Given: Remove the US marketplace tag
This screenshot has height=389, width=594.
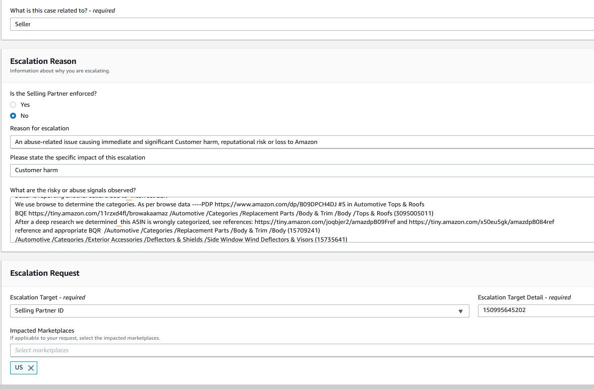Looking at the screenshot, I should (x=31, y=368).
